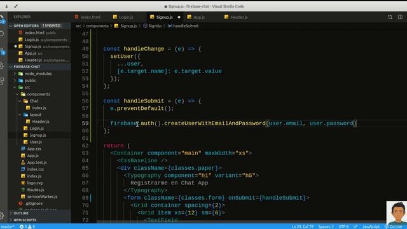Open the Run and Debug view icon
407x229 pixels.
click(x=2, y=66)
